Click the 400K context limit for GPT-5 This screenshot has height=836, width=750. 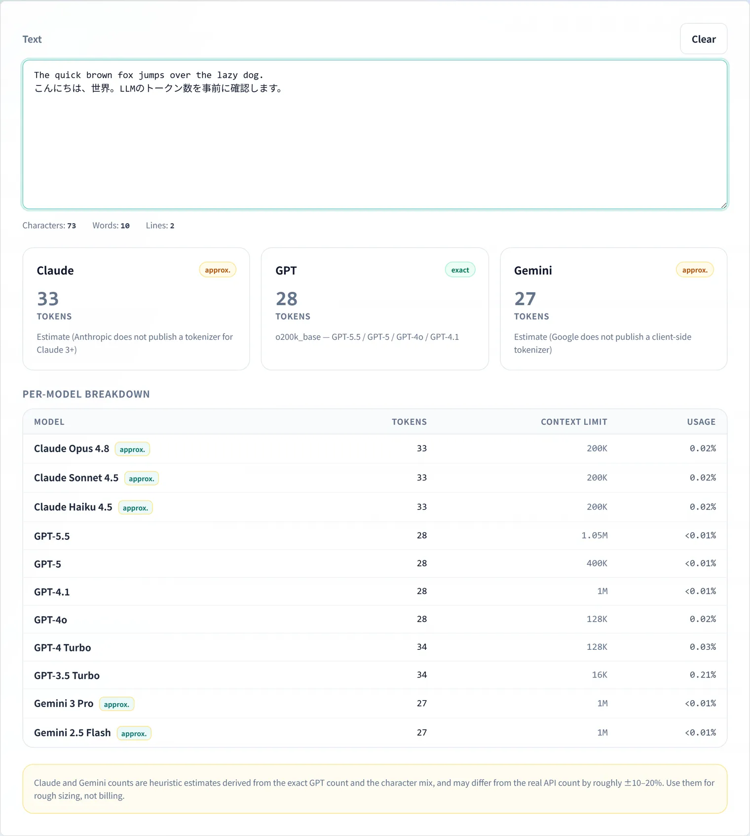[x=597, y=563]
